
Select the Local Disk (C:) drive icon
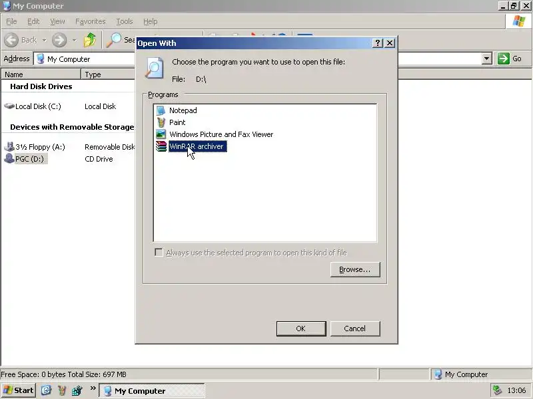coord(9,106)
